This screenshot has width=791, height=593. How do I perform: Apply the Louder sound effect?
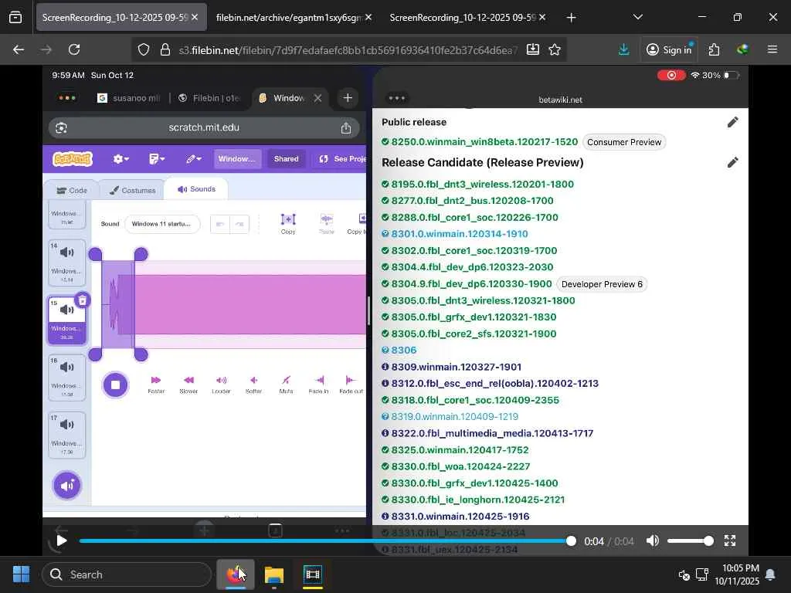tap(221, 385)
